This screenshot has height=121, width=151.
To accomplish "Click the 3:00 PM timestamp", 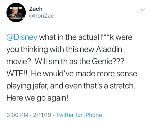I will (18, 115).
